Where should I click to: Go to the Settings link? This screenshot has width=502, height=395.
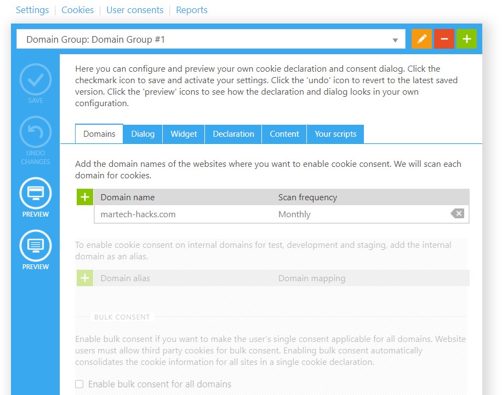(x=32, y=10)
